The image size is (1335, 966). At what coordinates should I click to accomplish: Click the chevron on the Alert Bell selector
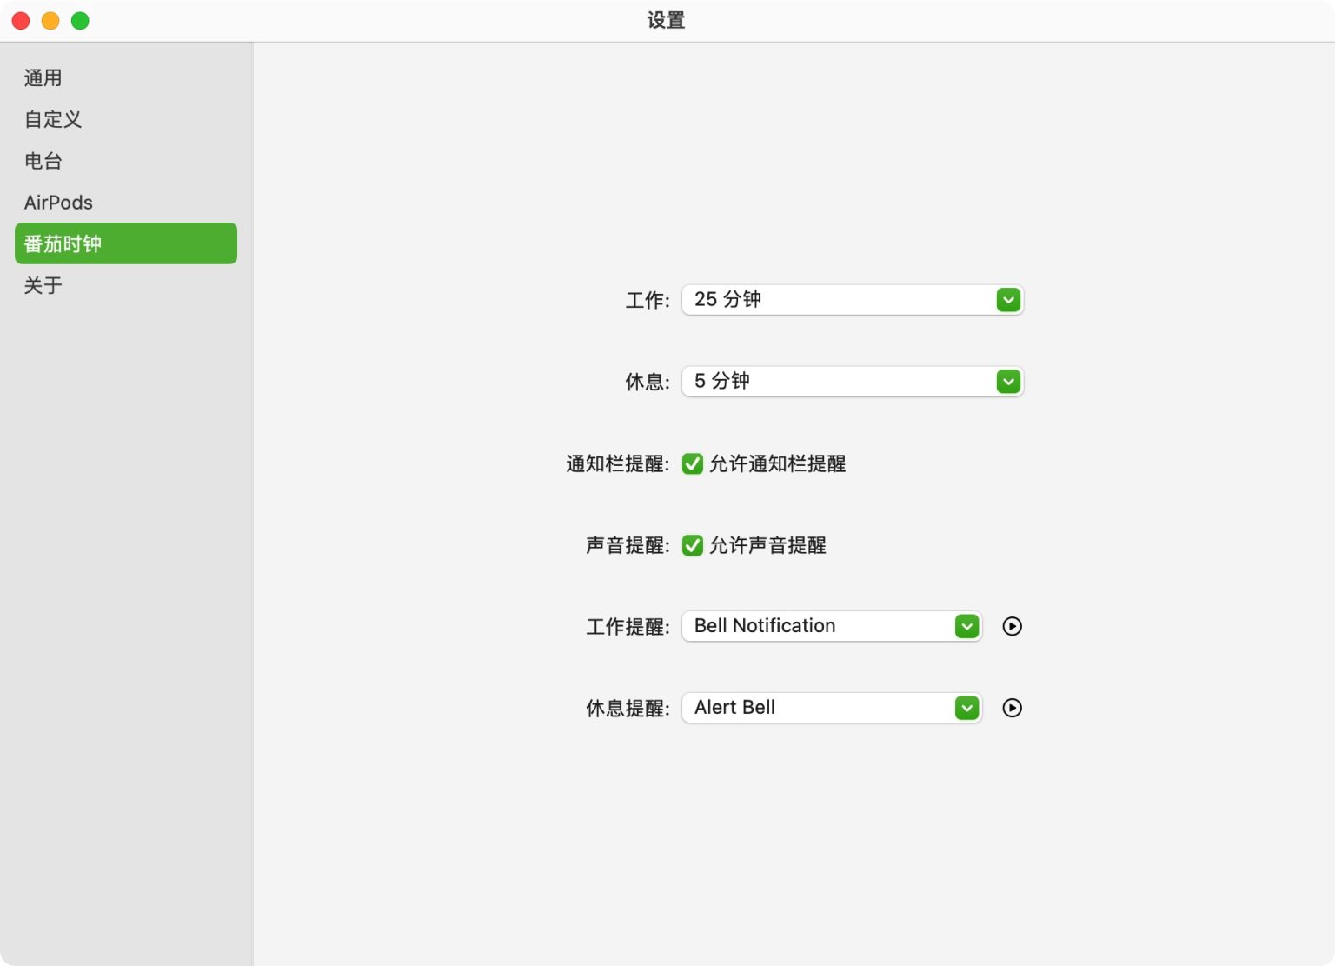coord(966,708)
